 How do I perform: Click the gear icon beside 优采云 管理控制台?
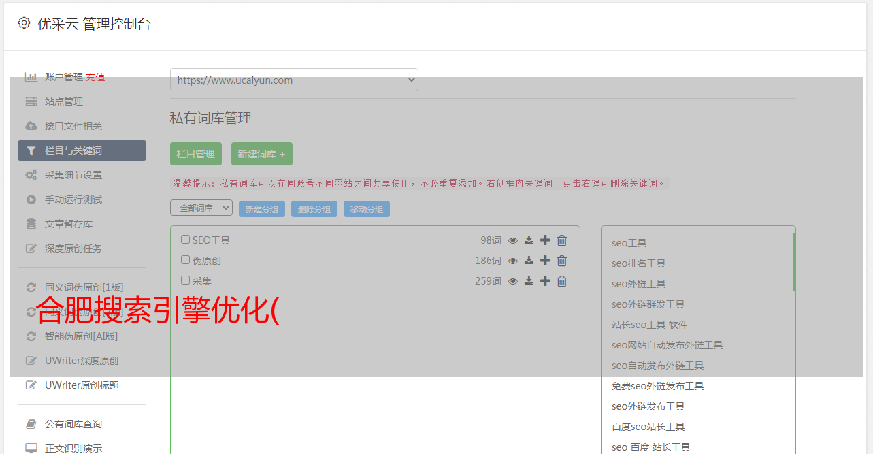[x=24, y=23]
